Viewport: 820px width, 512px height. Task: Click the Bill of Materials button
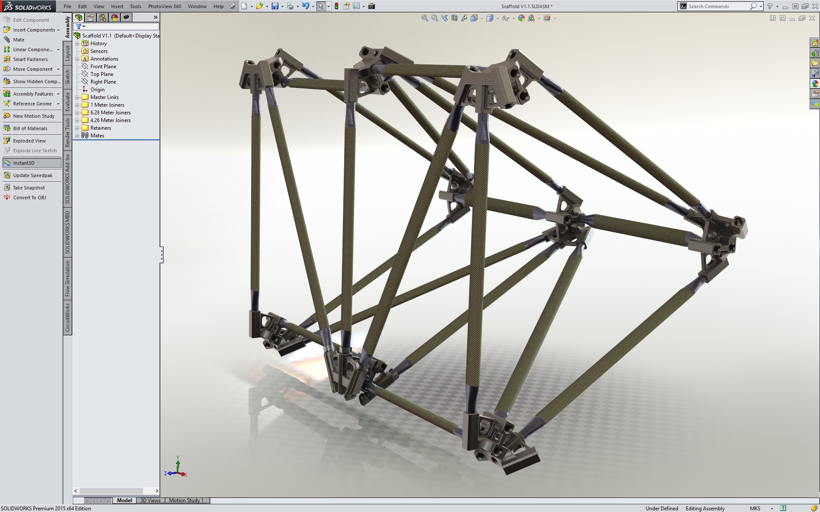[x=30, y=128]
